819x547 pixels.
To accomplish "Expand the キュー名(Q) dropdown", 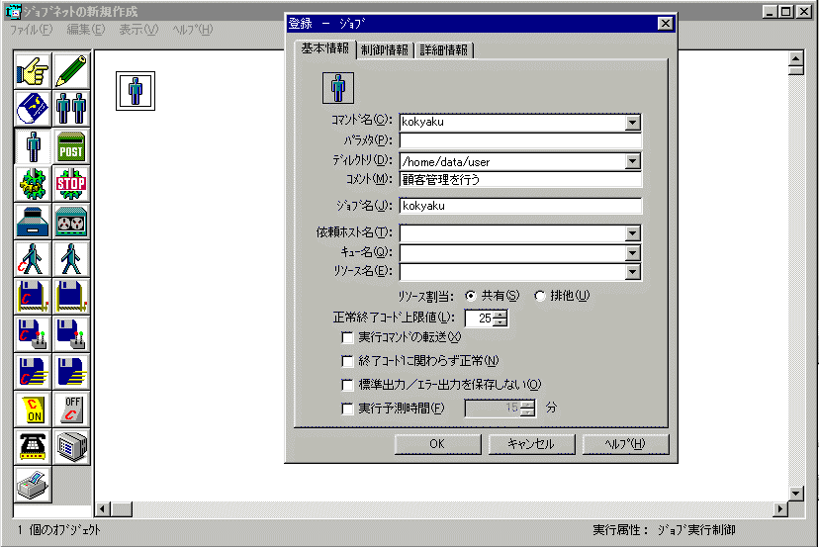I will 632,253.
